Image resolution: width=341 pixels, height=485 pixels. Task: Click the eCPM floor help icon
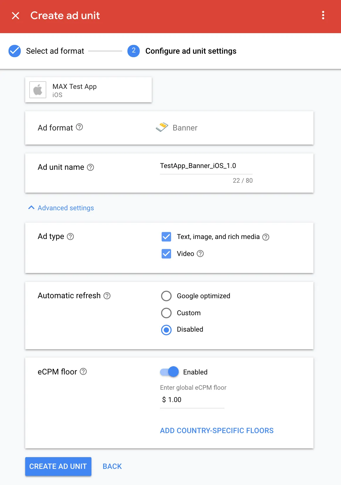(x=83, y=372)
